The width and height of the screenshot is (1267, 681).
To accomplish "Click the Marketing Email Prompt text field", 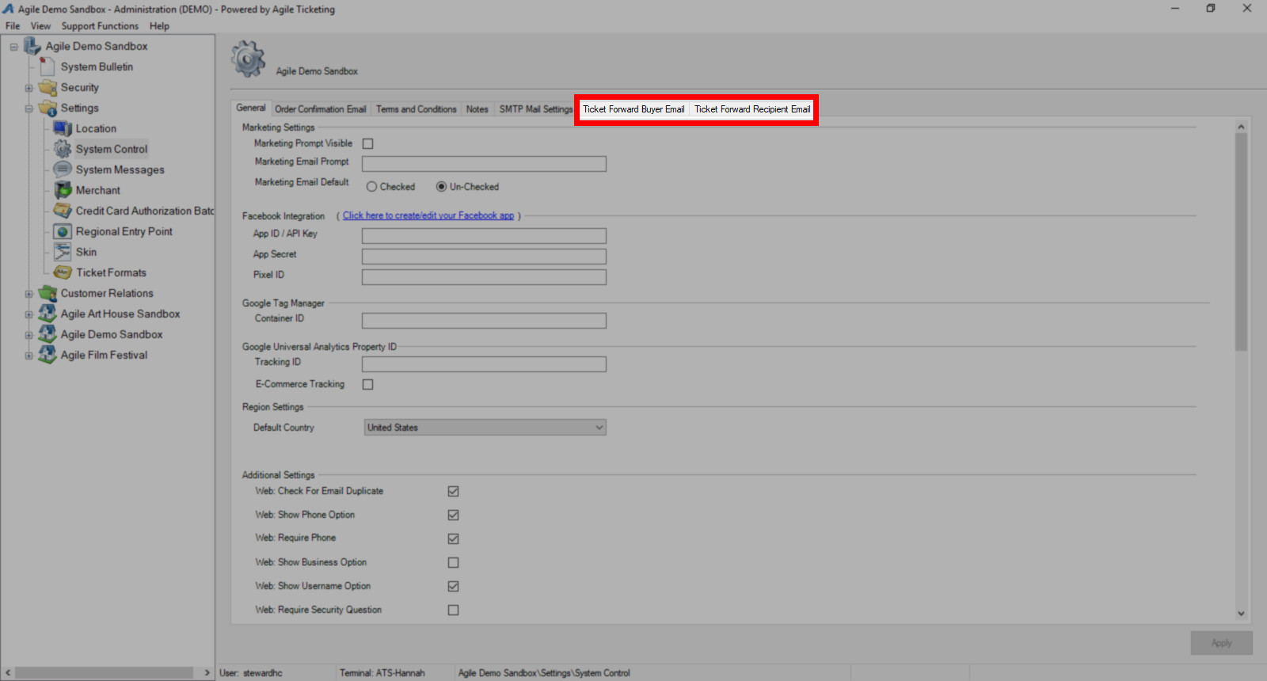I will click(484, 164).
